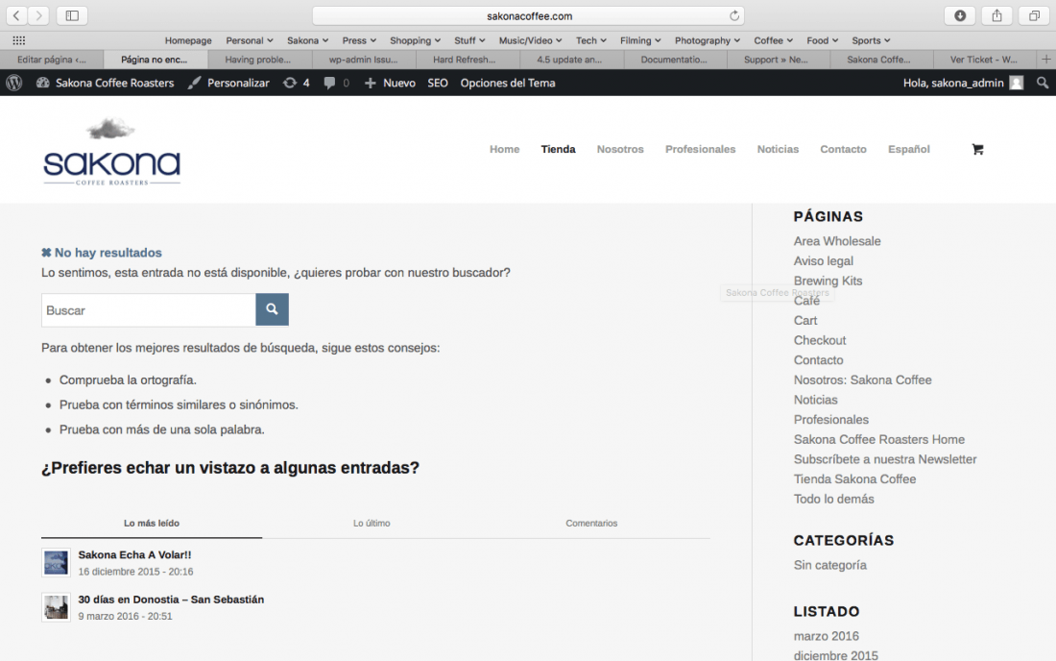Switch to the 'Ver Ticket' tab
1056x661 pixels.
(983, 60)
